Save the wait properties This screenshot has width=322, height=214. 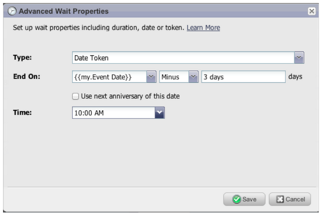point(244,199)
